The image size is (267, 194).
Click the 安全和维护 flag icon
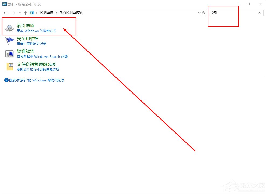click(x=10, y=41)
